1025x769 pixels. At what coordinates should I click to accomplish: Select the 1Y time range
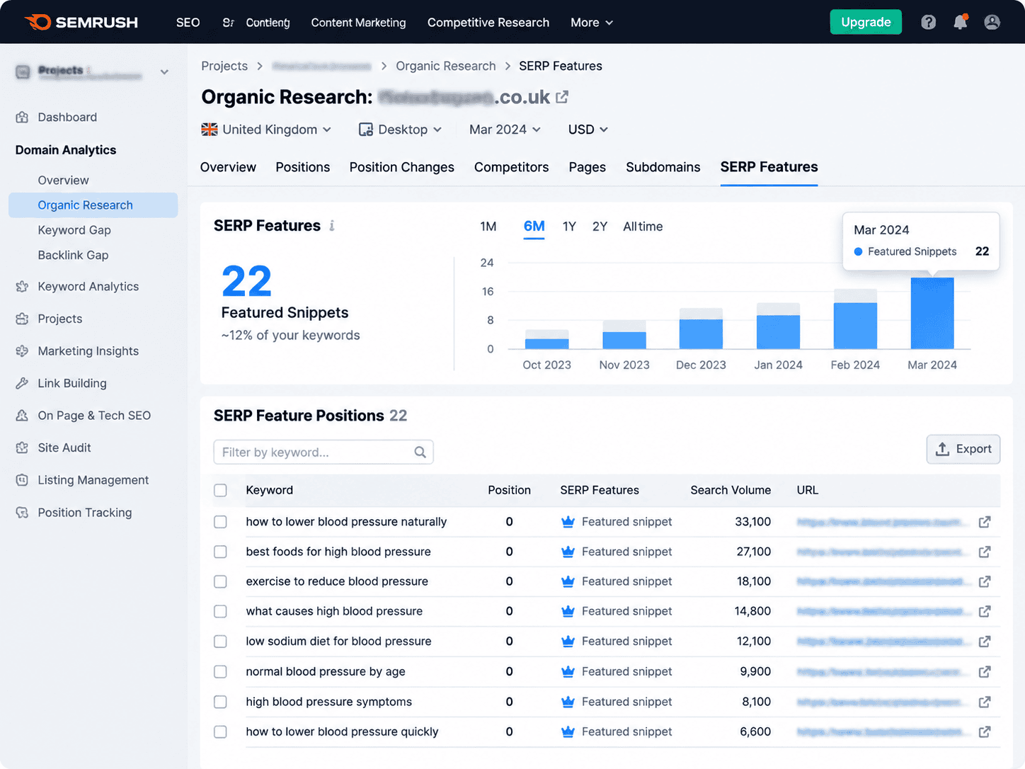(569, 227)
